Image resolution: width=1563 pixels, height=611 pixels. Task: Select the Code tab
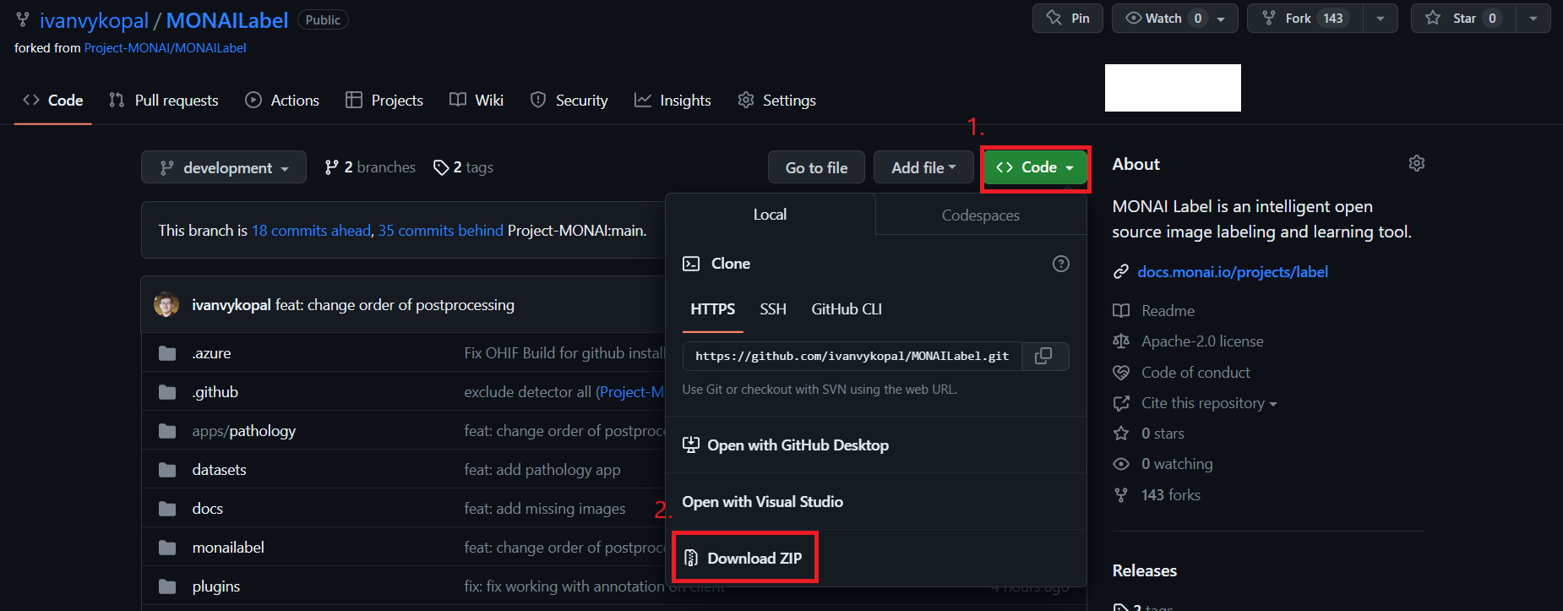[x=53, y=100]
